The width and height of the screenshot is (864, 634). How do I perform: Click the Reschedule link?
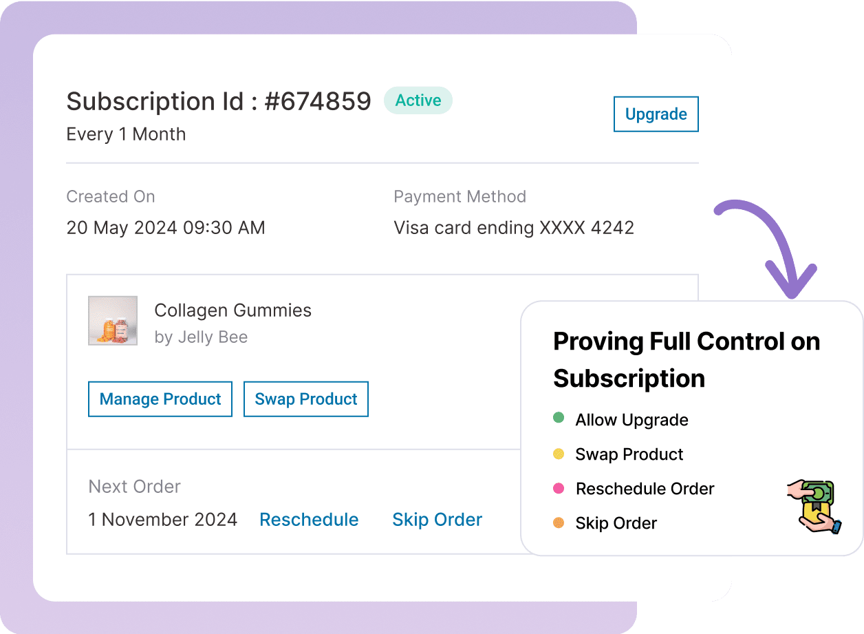(x=309, y=520)
